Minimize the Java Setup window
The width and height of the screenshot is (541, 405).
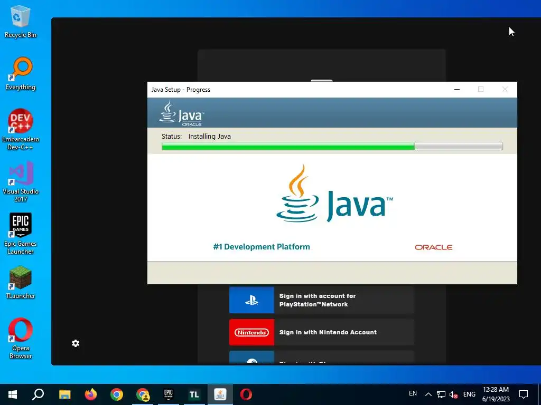click(x=457, y=90)
